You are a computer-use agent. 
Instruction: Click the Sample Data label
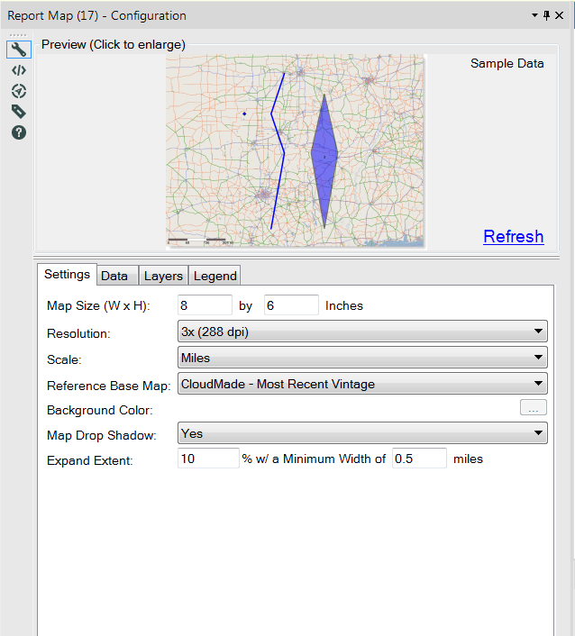pyautogui.click(x=507, y=64)
